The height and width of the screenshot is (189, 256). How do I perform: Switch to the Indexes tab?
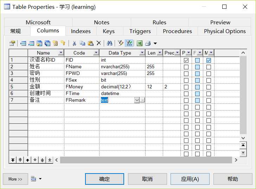[x=81, y=31]
